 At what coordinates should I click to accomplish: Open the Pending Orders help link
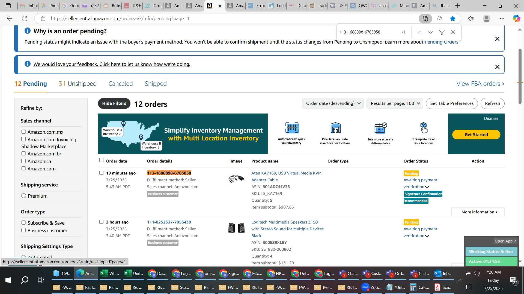pyautogui.click(x=441, y=42)
